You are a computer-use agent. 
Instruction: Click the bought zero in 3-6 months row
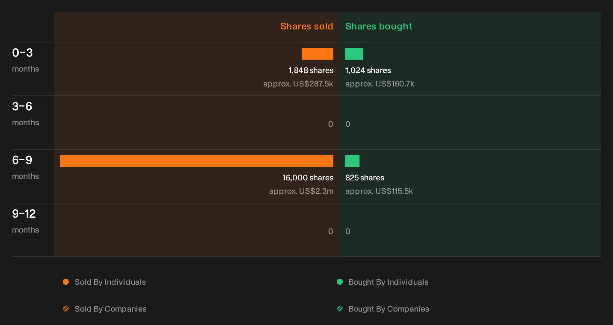[348, 124]
